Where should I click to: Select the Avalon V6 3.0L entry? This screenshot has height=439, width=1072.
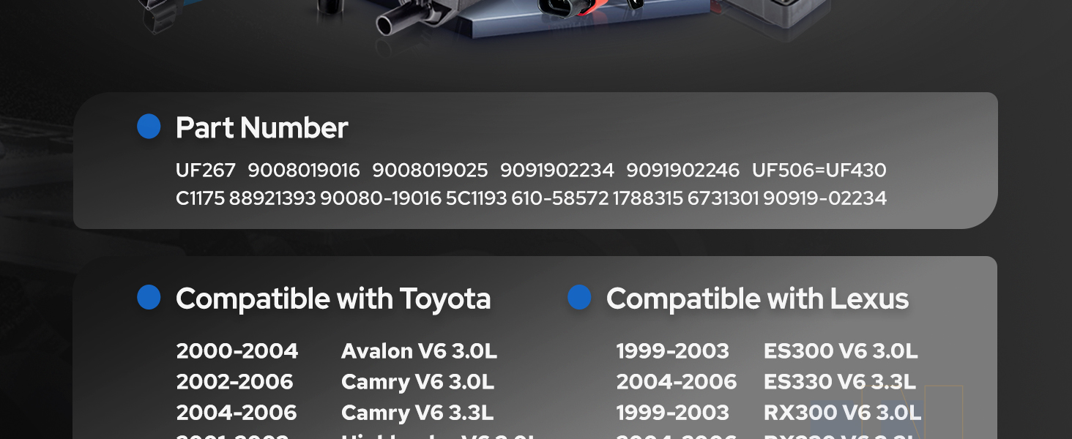click(x=419, y=351)
